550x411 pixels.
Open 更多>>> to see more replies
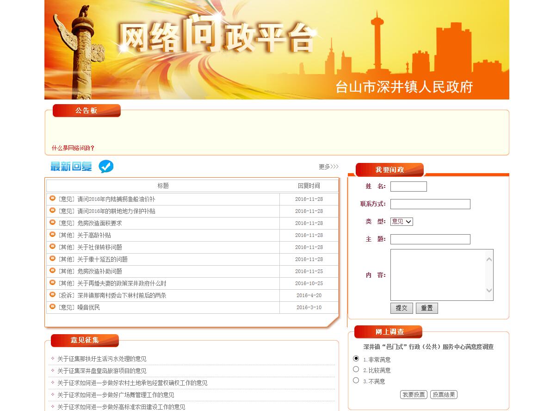tap(328, 167)
